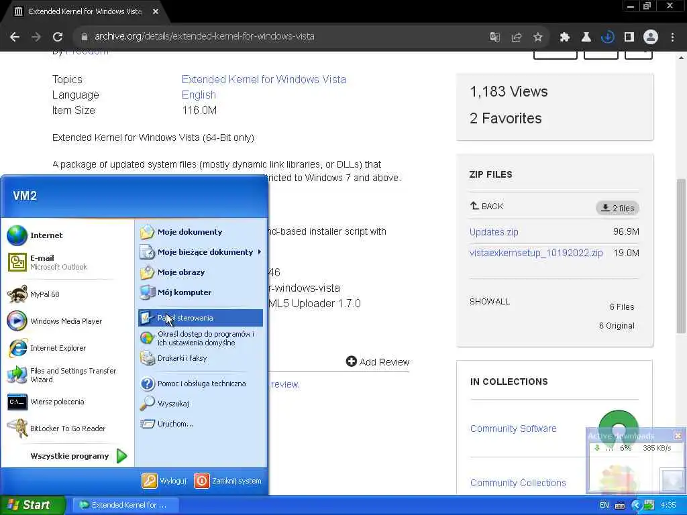Expand hidden tray icons arrow

[636, 506]
